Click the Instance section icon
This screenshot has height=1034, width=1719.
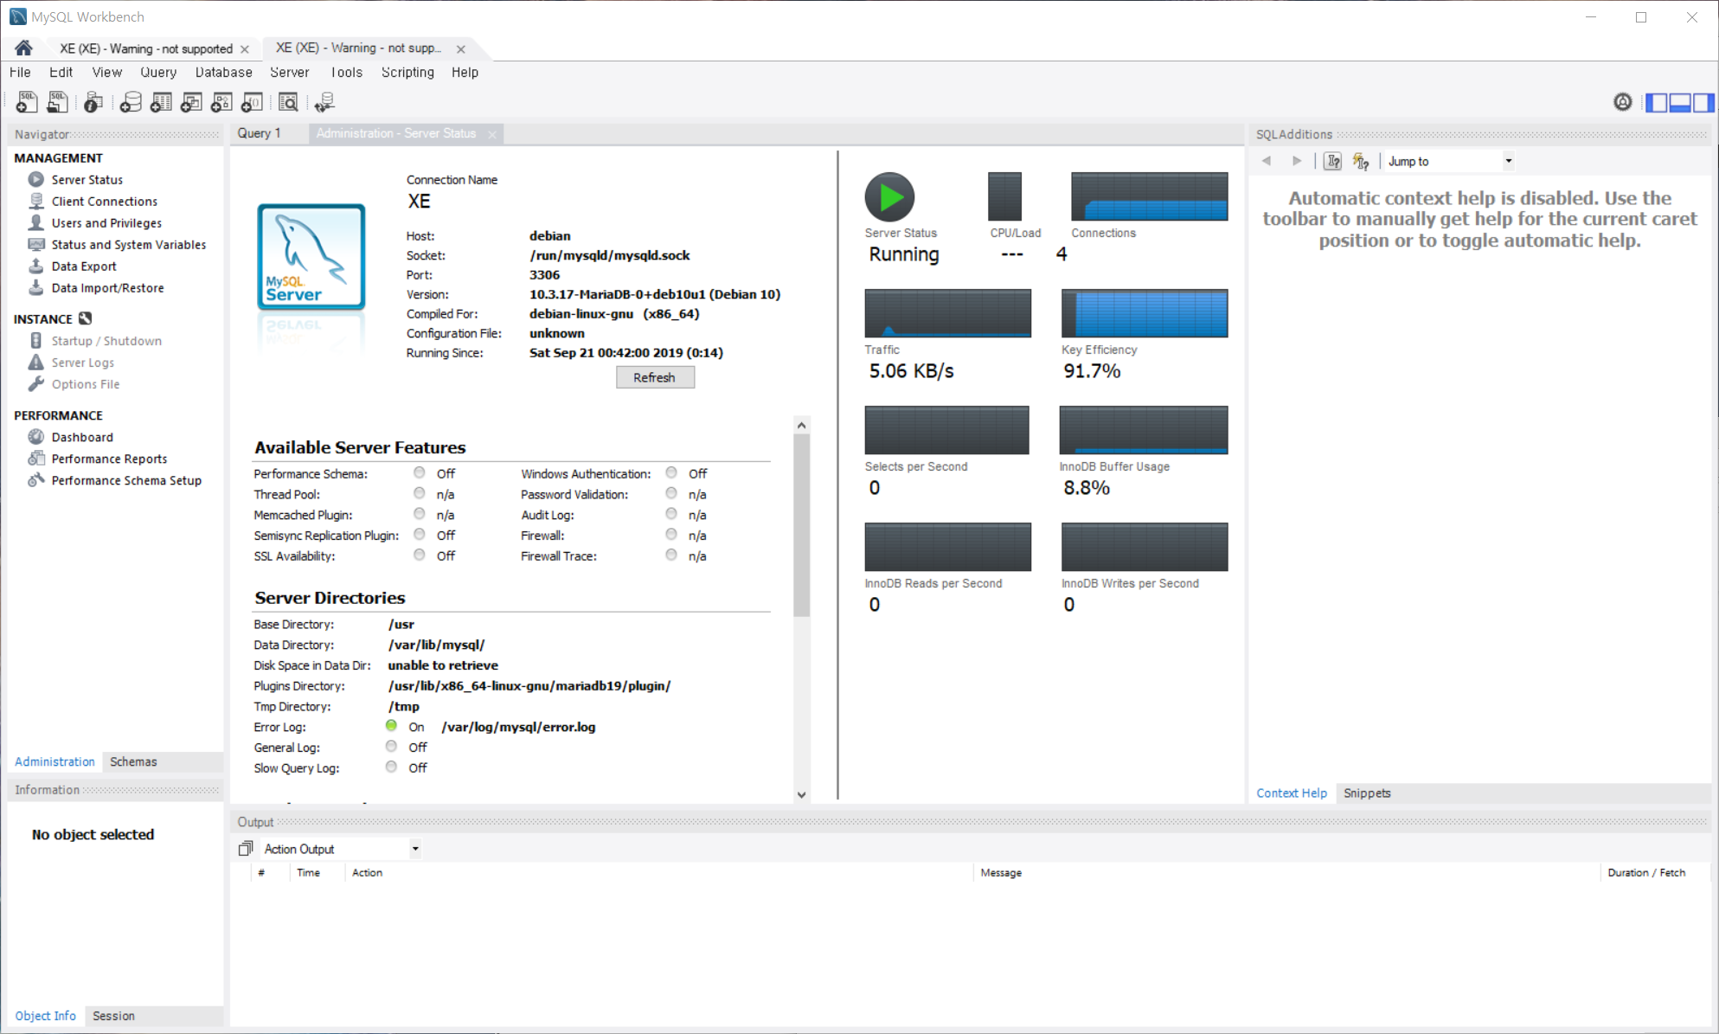(85, 318)
